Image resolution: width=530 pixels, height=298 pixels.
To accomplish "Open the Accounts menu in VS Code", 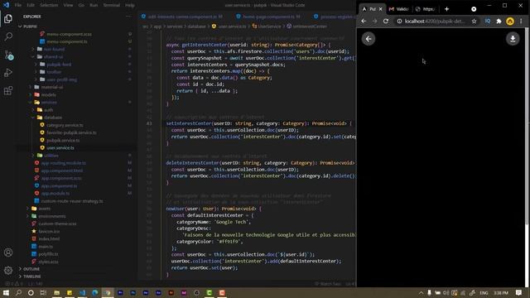I will pyautogui.click(x=8, y=252).
